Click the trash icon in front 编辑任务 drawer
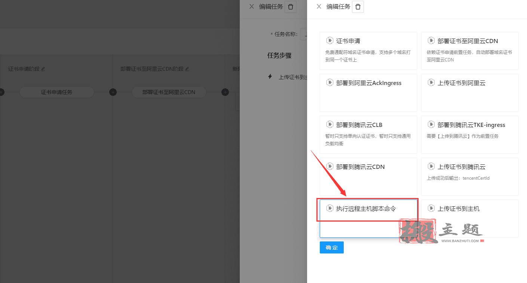The width and height of the screenshot is (527, 283). 358,7
